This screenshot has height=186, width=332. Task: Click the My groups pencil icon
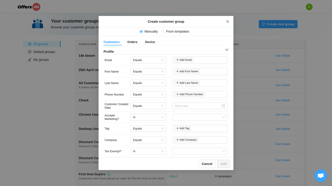30,60
